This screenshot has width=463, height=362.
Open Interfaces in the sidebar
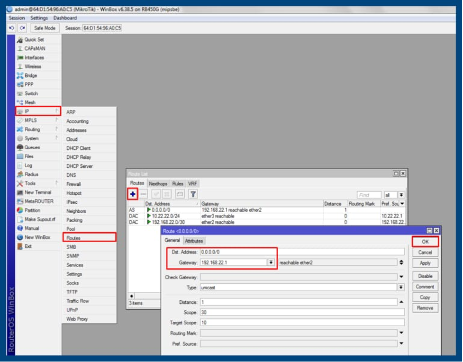coord(38,58)
